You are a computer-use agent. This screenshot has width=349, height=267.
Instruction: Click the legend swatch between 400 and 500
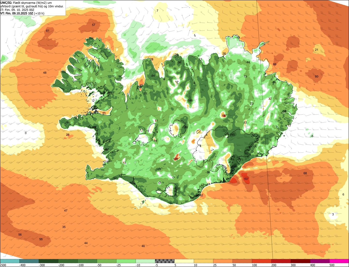pos(320,261)
